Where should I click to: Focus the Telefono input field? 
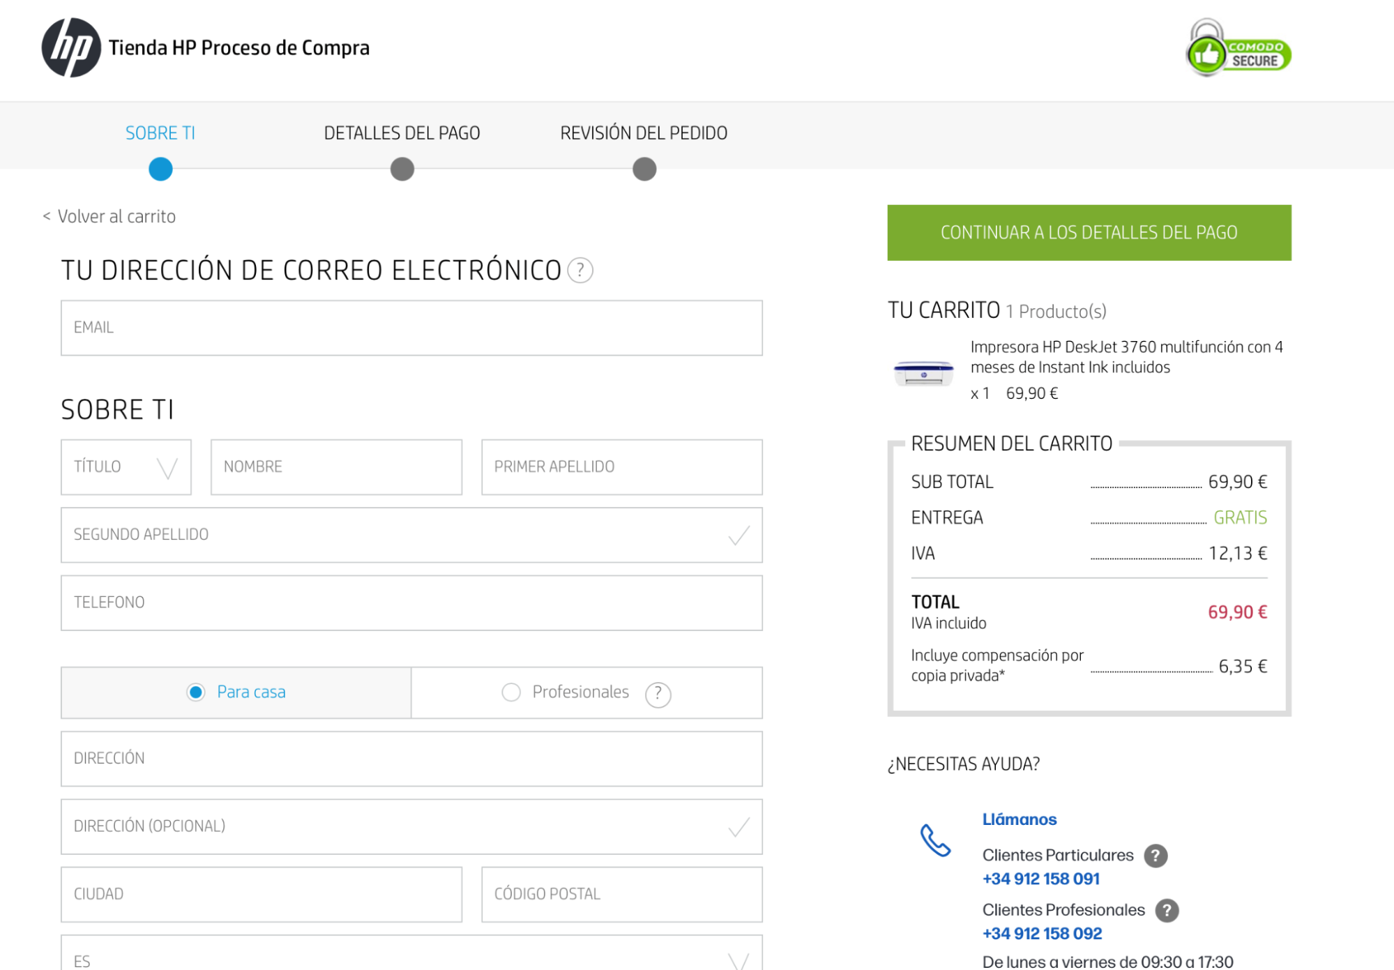411,603
